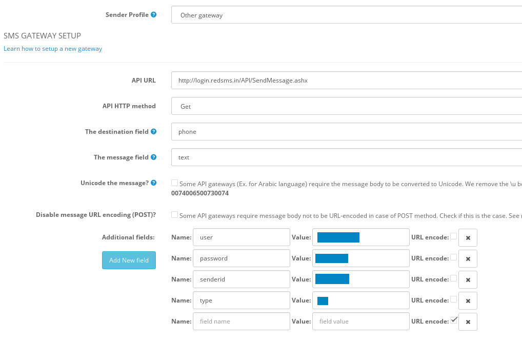Screen dimensions: 522x342
Task: Toggle URL encode for user field
Action: (453, 236)
